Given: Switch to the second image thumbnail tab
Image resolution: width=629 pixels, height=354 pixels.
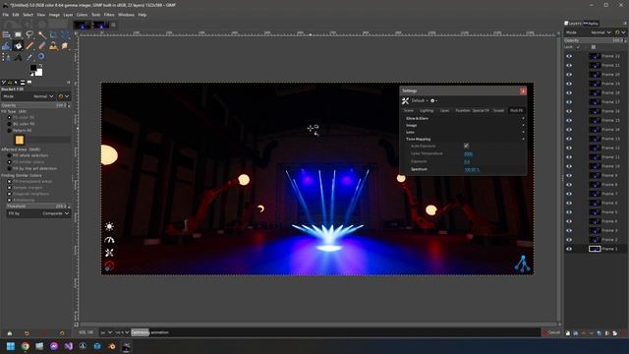Looking at the screenshot, I should [100, 25].
